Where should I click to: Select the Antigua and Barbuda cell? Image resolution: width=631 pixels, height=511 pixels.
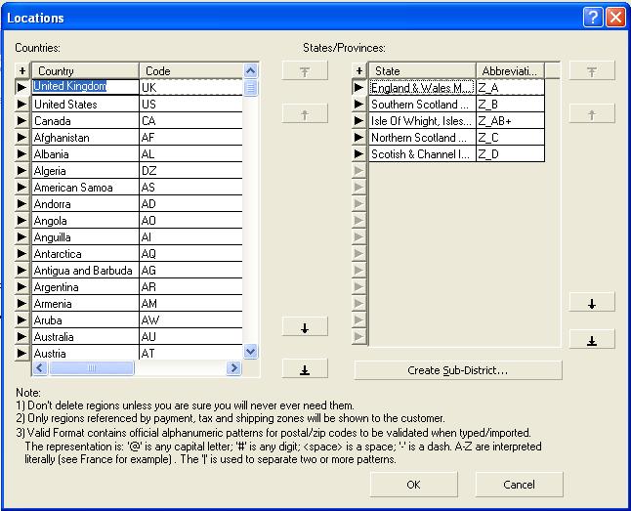85,271
